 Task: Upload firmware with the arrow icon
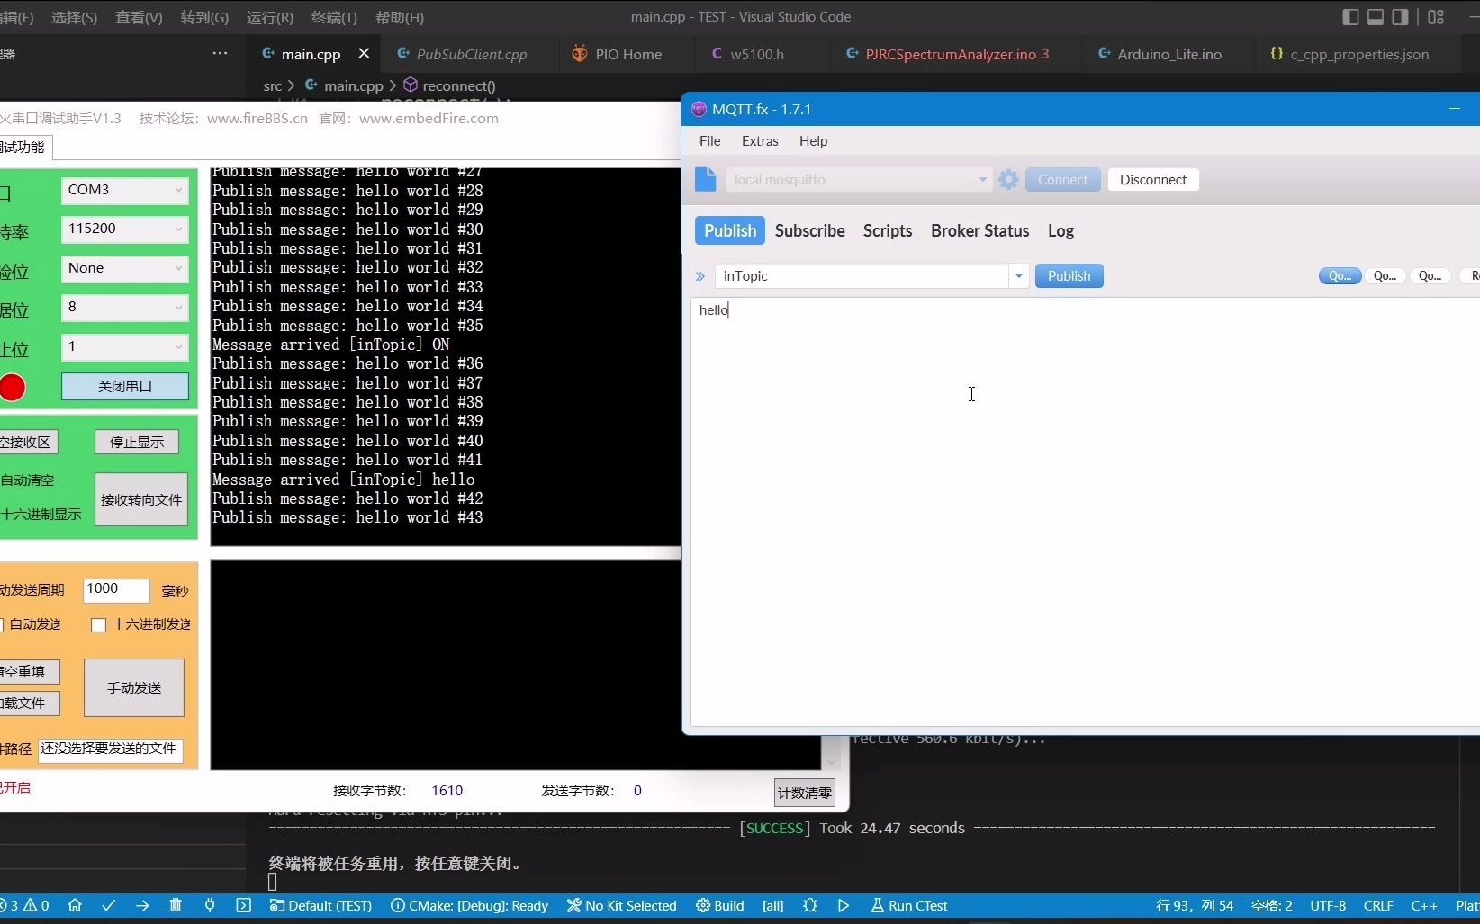point(142,906)
